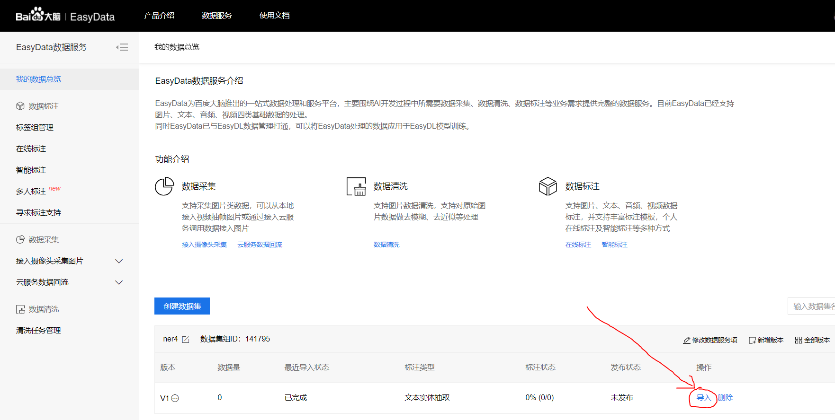
Task: Follow the 智能标注 link under 数据标注
Action: pyautogui.click(x=615, y=245)
